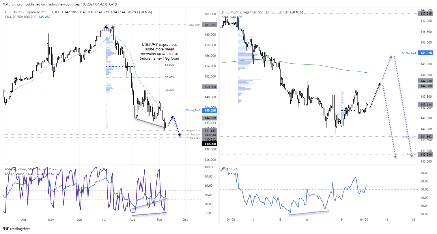
Task: Click the hourly chart title 'U.S. Dollar / Japanese Yen, 1h, ICE'
Action: pos(249,12)
